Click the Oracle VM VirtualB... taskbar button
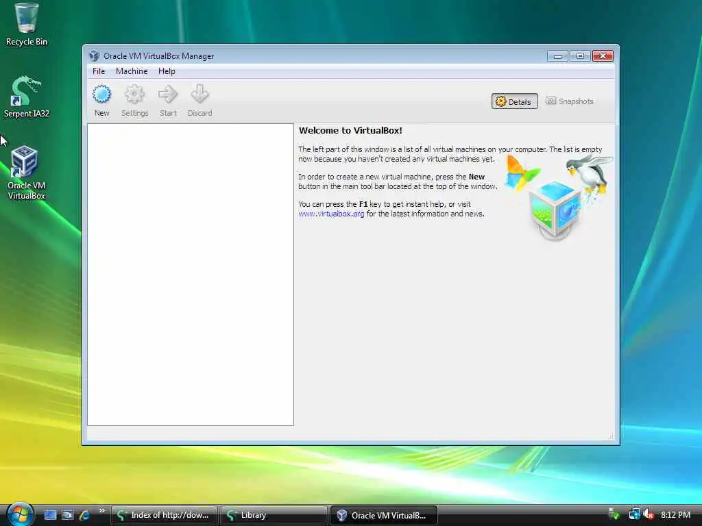 pyautogui.click(x=384, y=515)
